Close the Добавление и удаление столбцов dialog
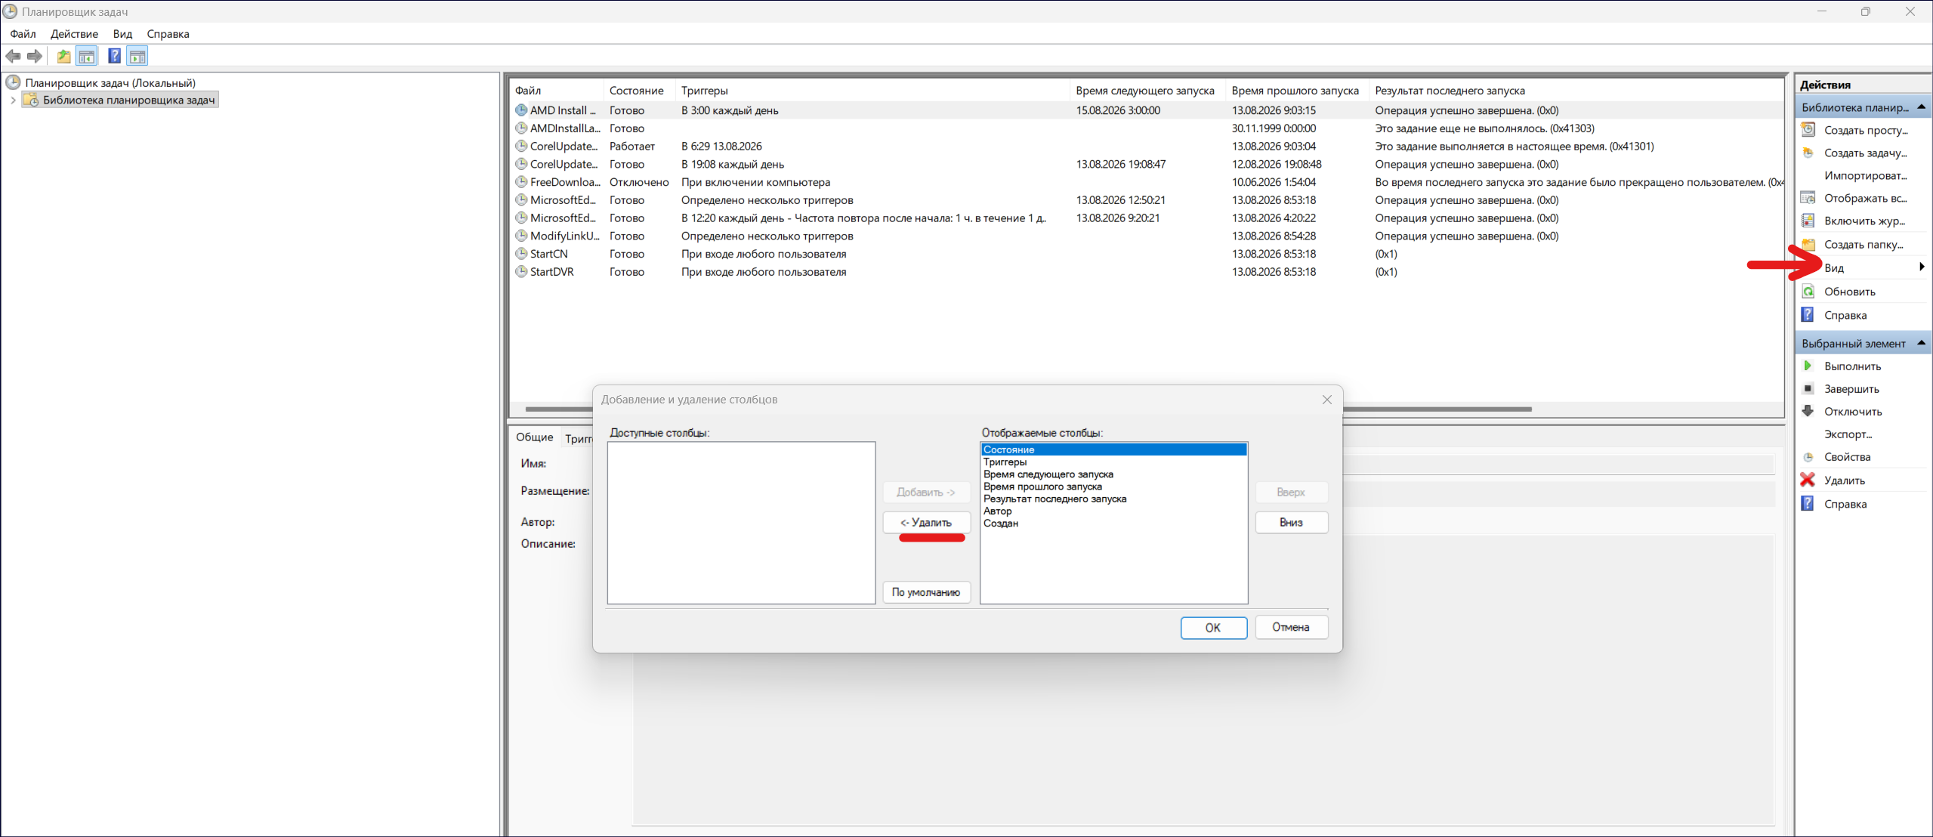This screenshot has height=837, width=1933. (x=1327, y=400)
